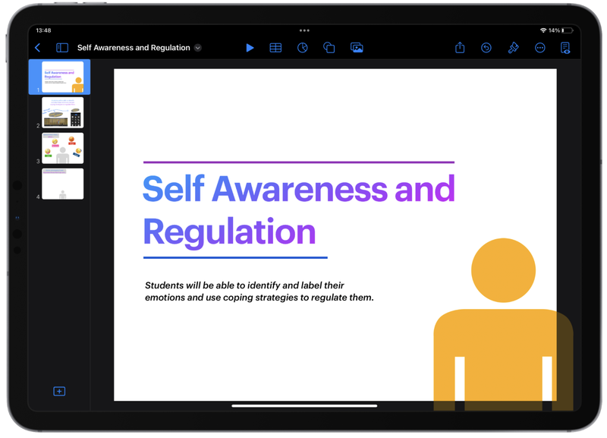Select slide 2 thumbnail
607x438 pixels.
pyautogui.click(x=63, y=112)
